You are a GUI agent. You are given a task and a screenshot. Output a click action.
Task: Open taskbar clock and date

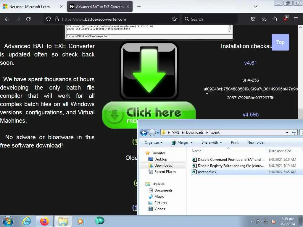288,221
